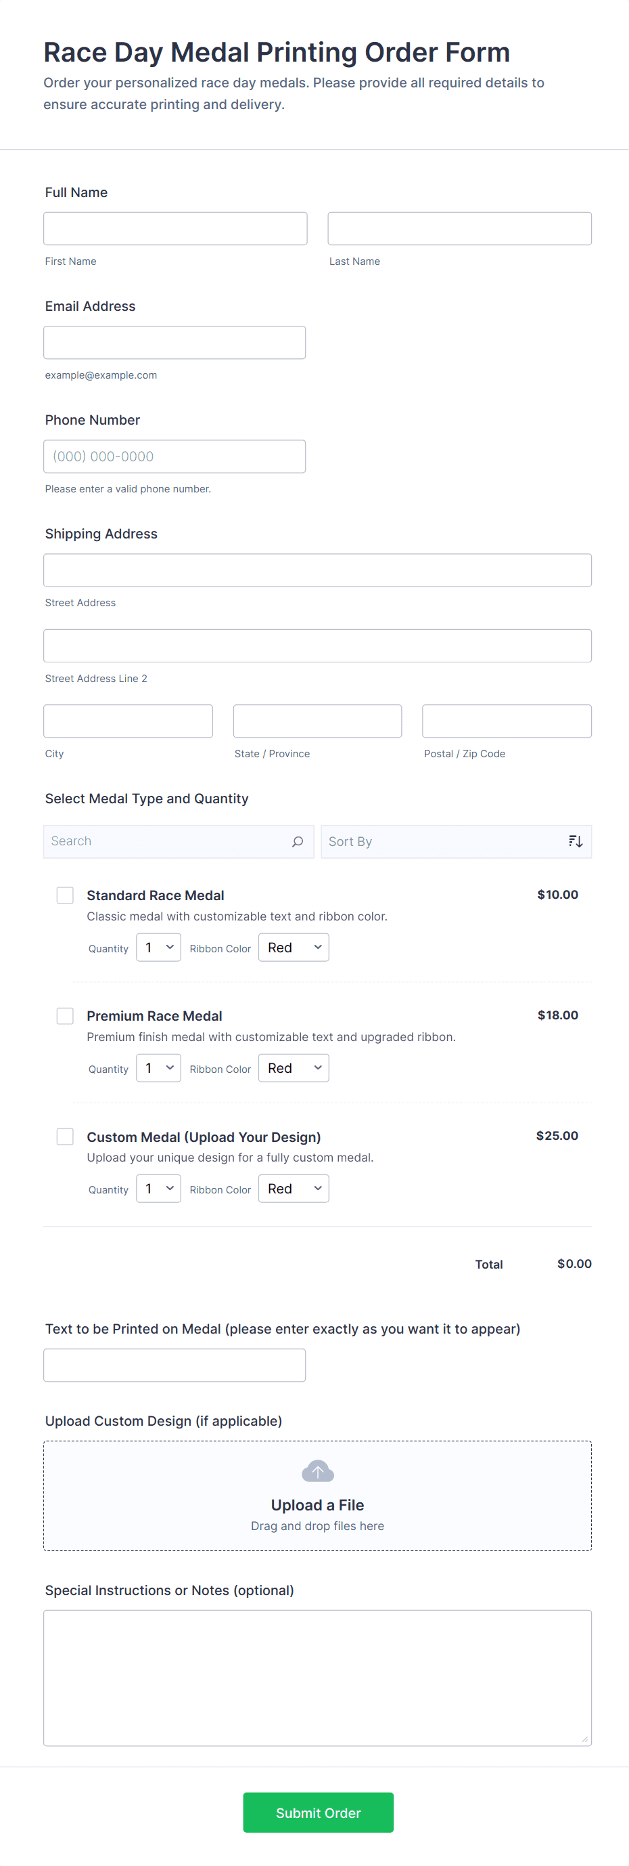Image resolution: width=629 pixels, height=1866 pixels.
Task: Check the Standard Race Medal checkbox
Action: pyautogui.click(x=65, y=895)
